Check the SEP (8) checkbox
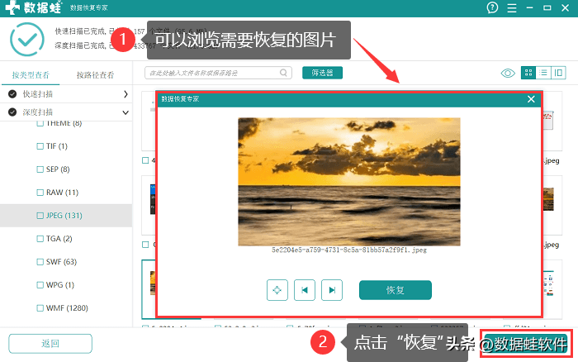This screenshot has height=362, width=578. [x=40, y=169]
